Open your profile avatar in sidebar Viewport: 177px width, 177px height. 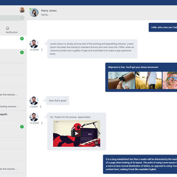click(x=22, y=10)
